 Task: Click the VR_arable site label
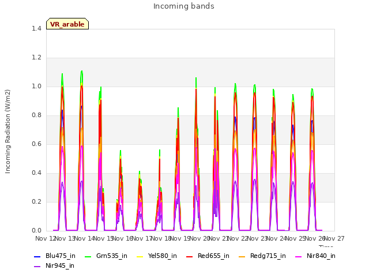67,24
